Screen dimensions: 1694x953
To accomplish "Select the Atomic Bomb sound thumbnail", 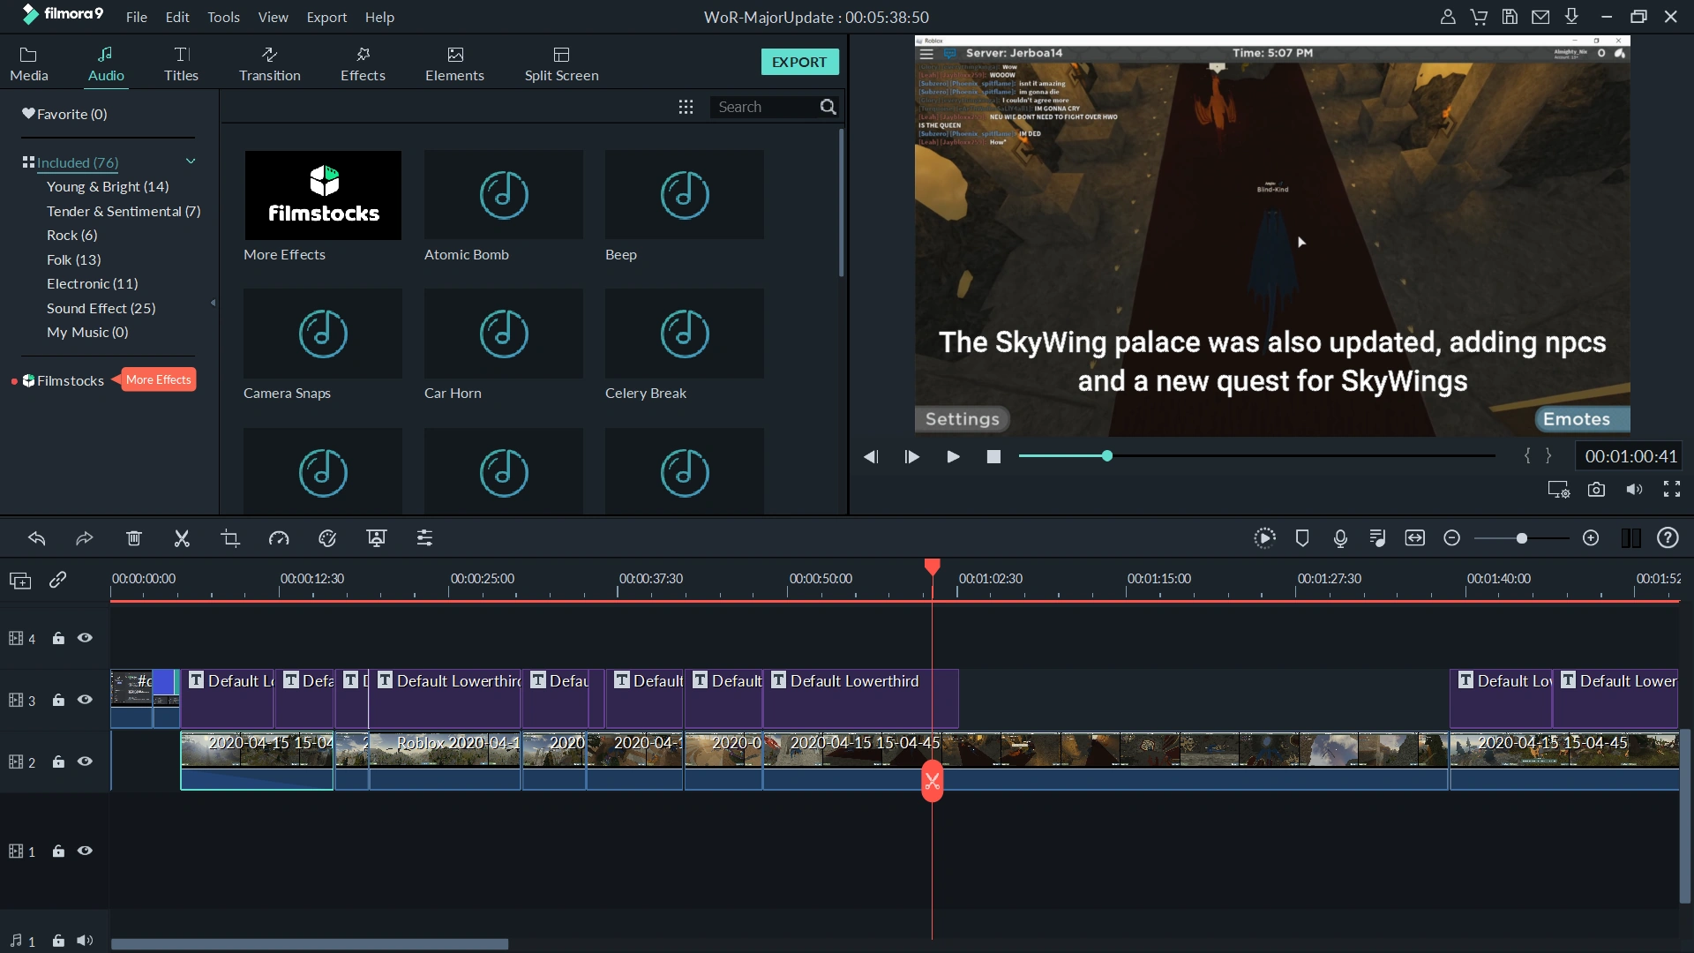I will coord(504,195).
